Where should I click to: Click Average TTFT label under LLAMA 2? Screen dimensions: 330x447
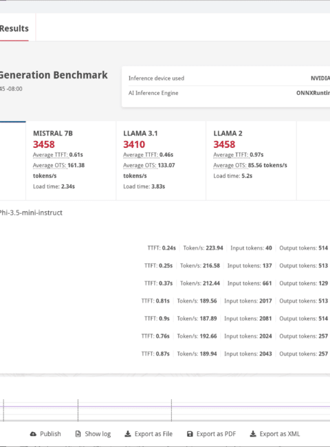point(231,155)
